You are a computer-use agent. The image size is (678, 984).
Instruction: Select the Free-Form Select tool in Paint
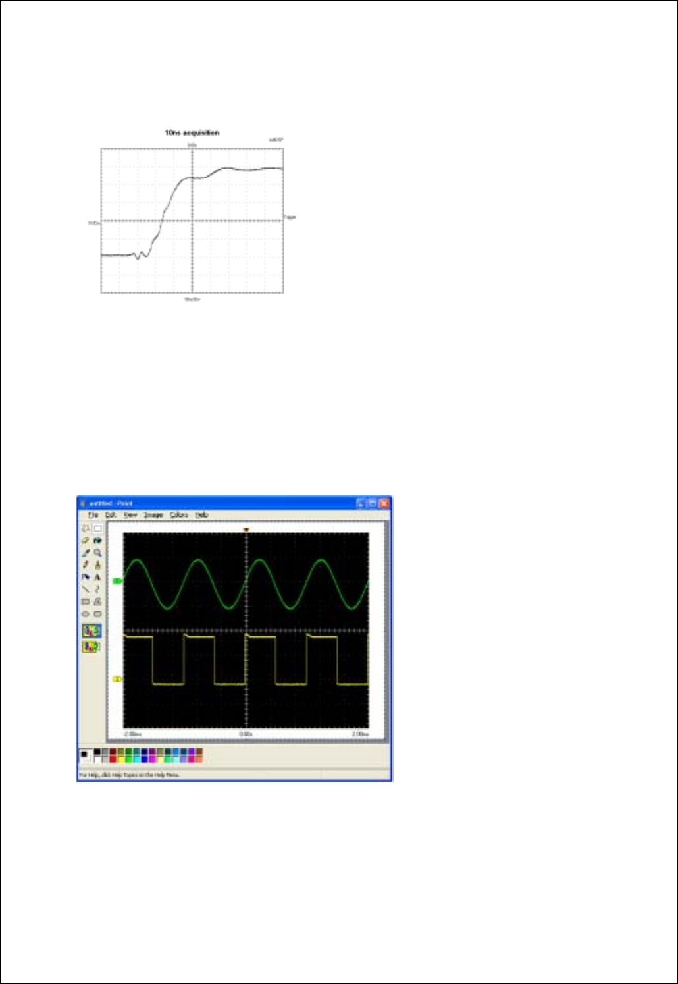86,528
